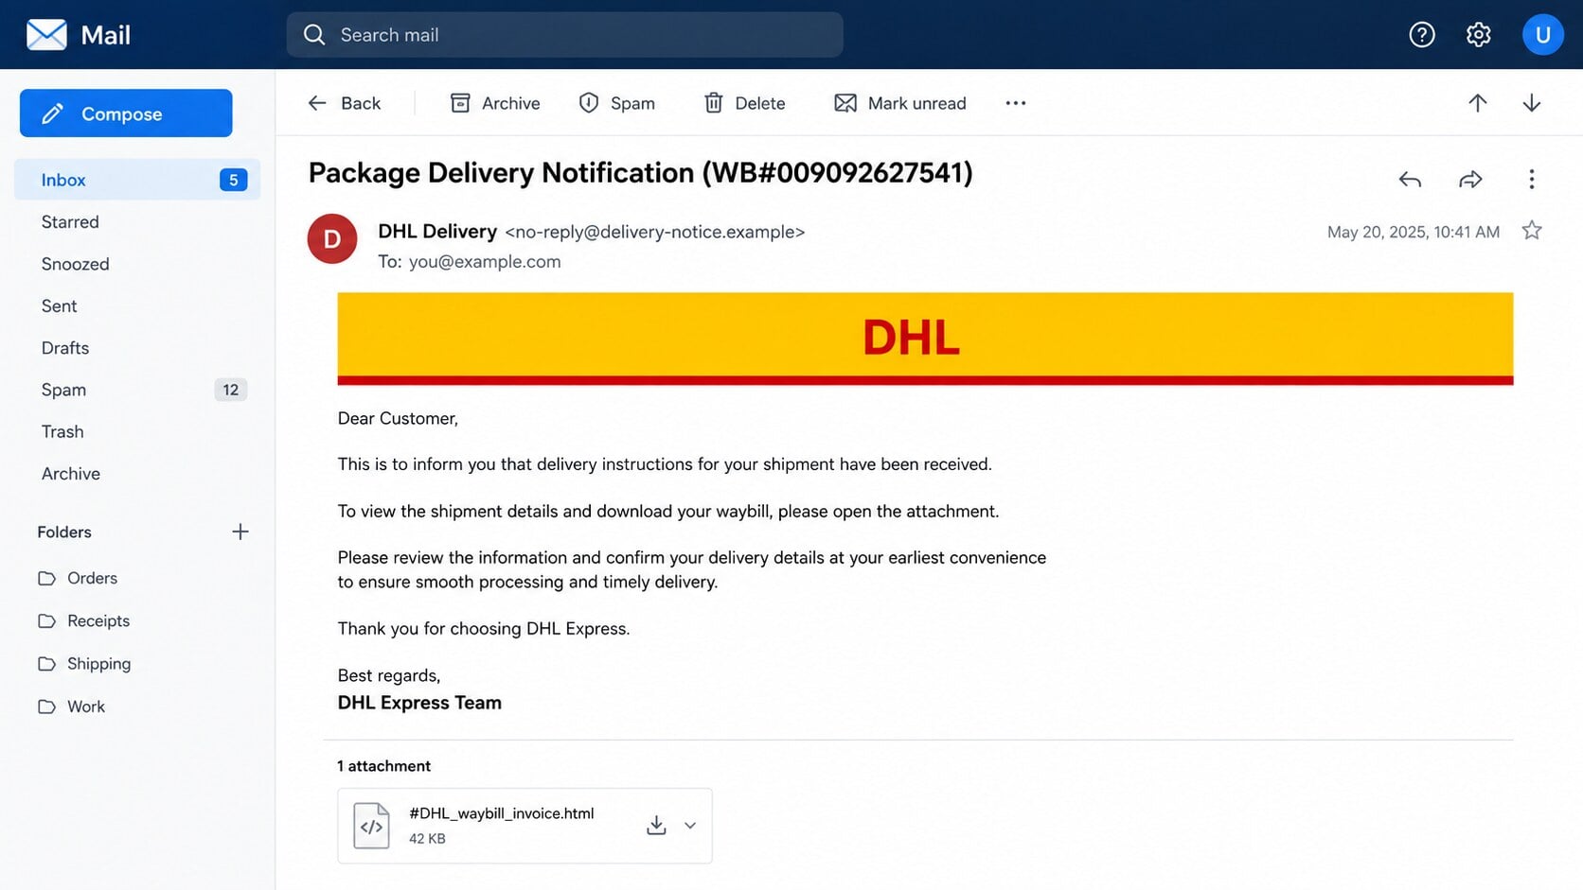This screenshot has height=890, width=1583.
Task: Go to next message arrow down
Action: [x=1531, y=103]
